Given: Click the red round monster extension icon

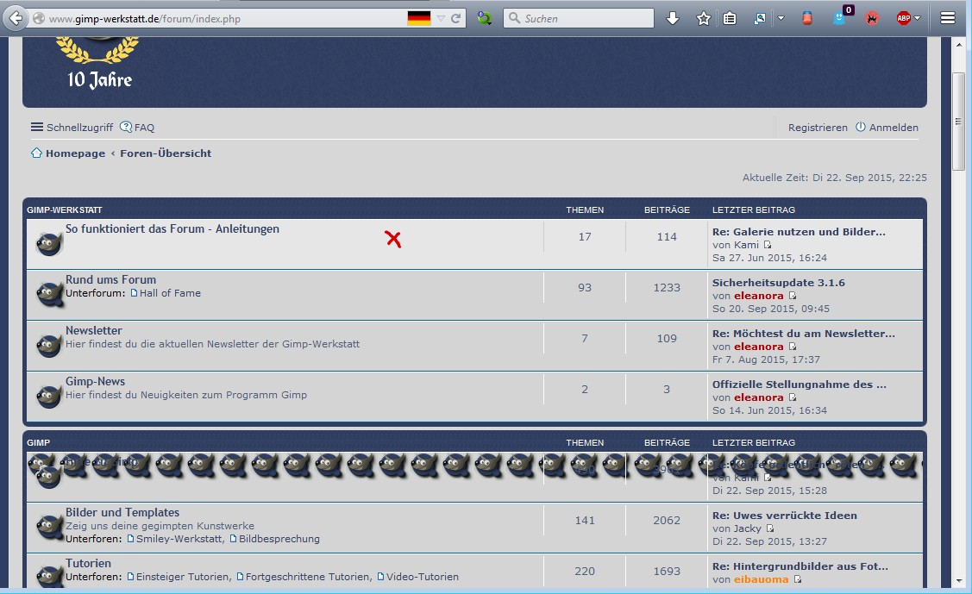Looking at the screenshot, I should tap(872, 19).
